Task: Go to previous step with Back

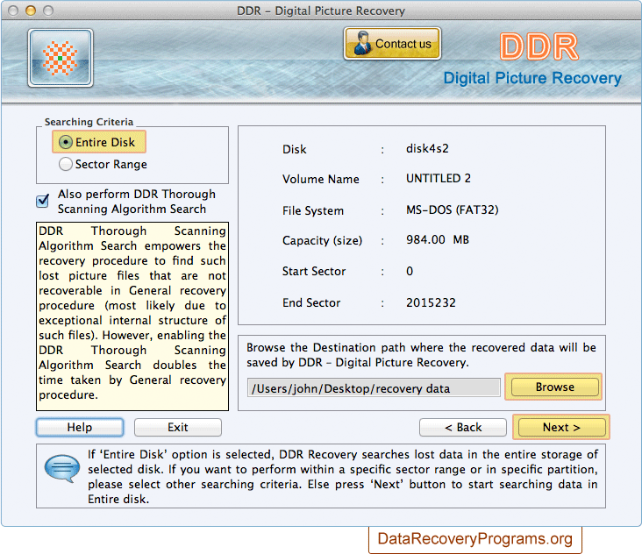Action: point(462,427)
